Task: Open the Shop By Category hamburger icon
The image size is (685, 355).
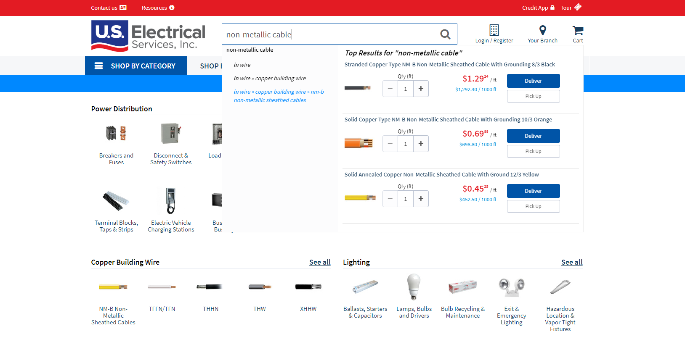Action: [99, 66]
